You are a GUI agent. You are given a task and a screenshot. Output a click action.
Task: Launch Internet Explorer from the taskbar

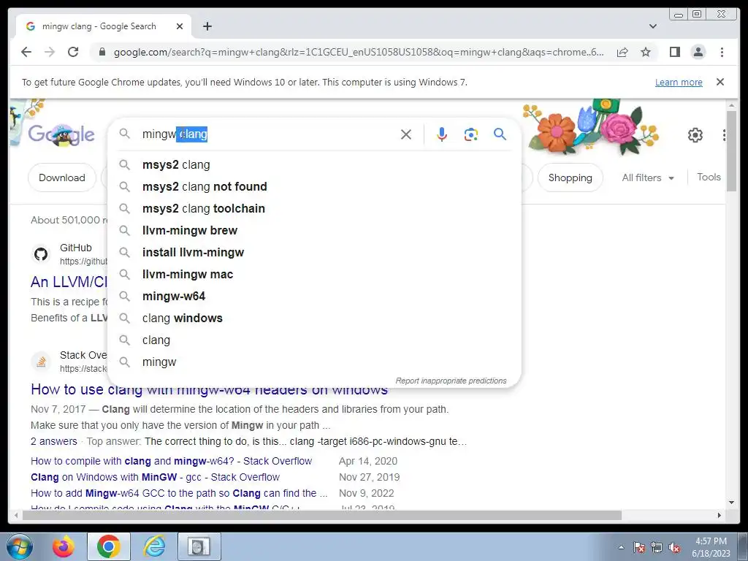click(154, 546)
